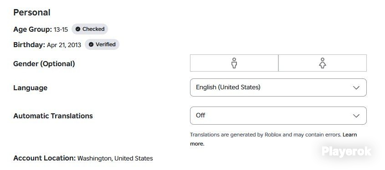Viewport: 385px width, 170px height.
Task: Open the Automatic Translations Off dropdown
Action: click(x=278, y=116)
